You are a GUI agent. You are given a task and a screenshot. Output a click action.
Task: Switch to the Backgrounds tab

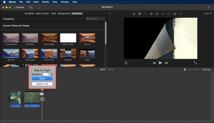click(x=64, y=14)
